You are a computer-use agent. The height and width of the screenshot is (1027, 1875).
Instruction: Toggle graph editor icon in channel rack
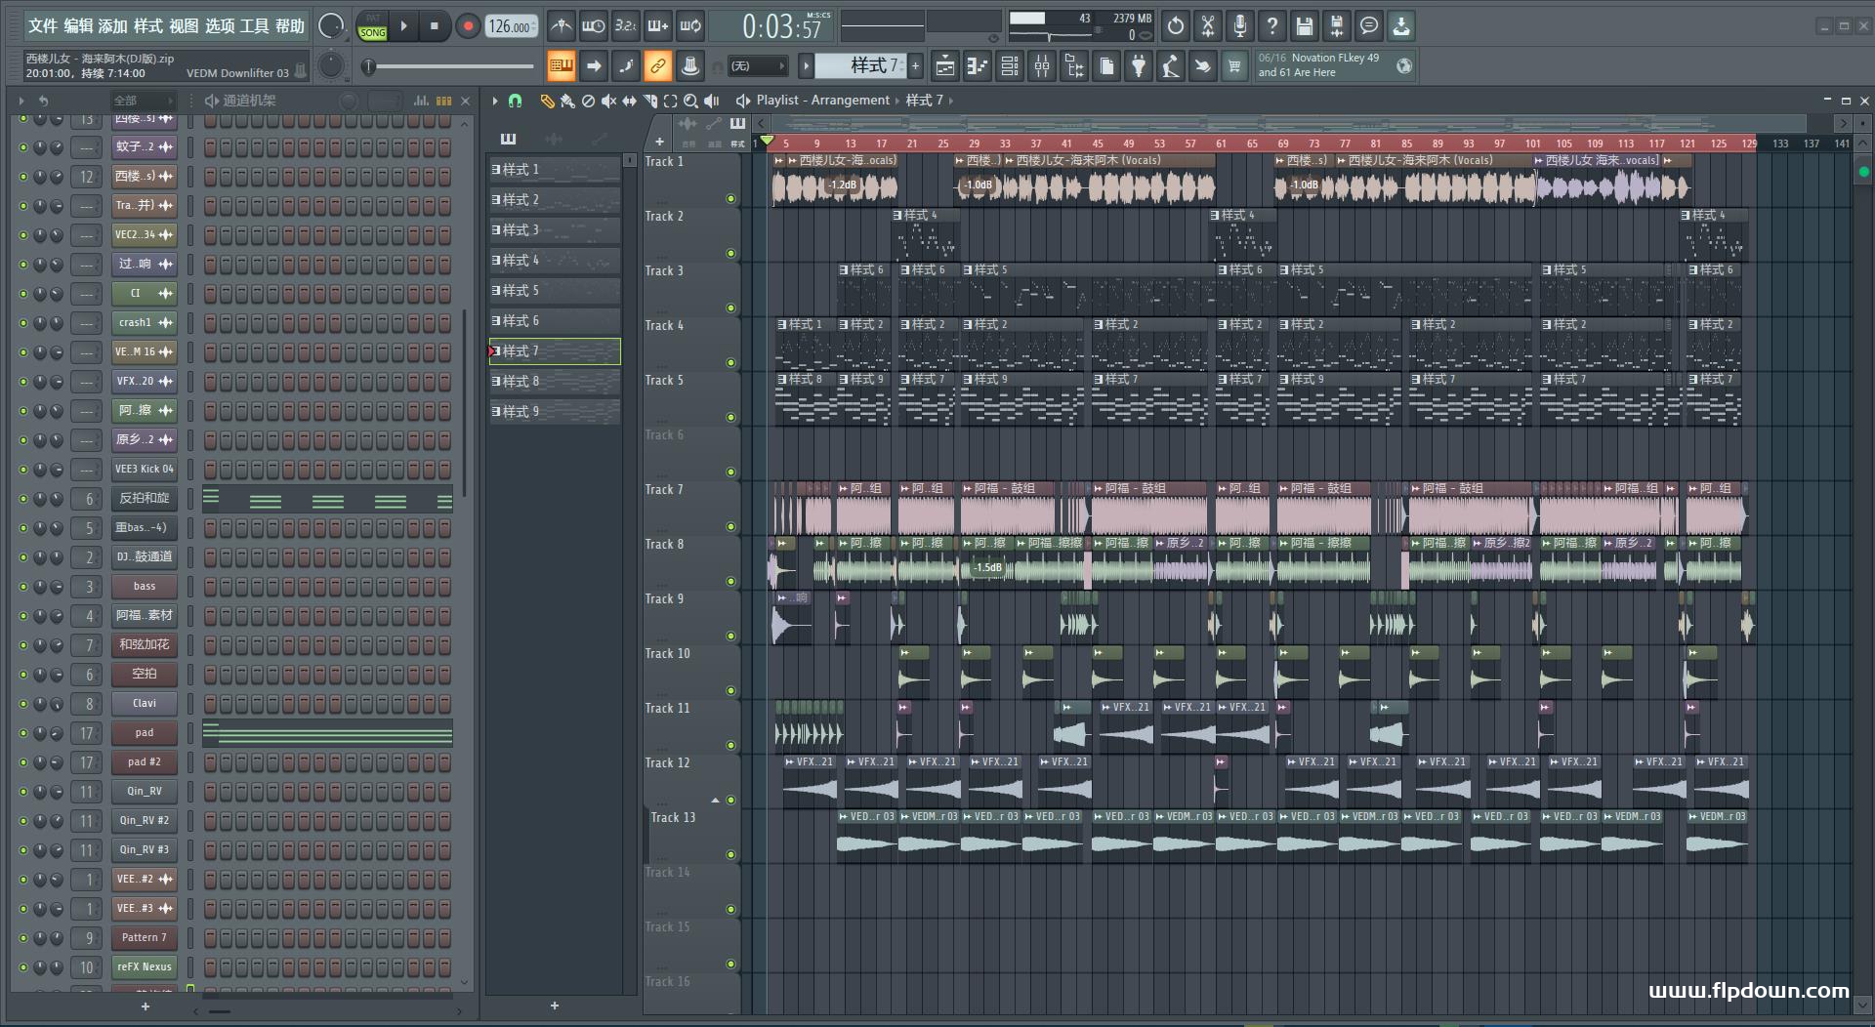click(x=421, y=101)
